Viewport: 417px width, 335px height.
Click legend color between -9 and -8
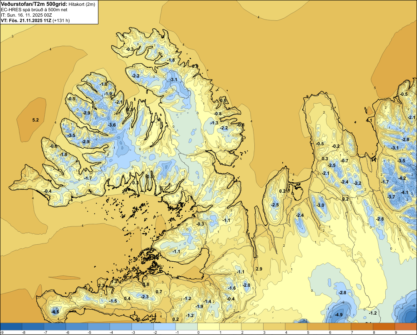tap(11, 326)
